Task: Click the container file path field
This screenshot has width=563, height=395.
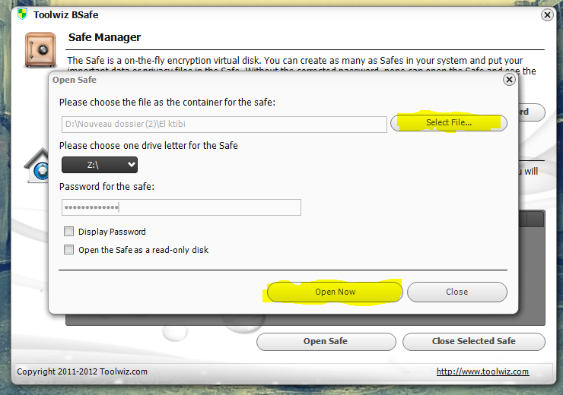Action: 224,124
